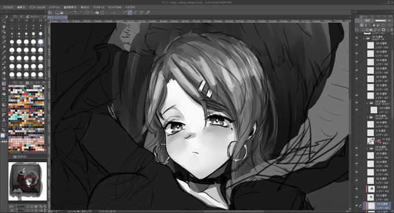Select the レイヤー 414 layer thumbnail
Image resolution: width=394 pixels, height=213 pixels.
(370, 45)
